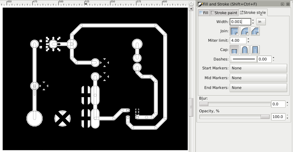Open the End Markers dropdown
293x152 pixels.
tap(258, 88)
